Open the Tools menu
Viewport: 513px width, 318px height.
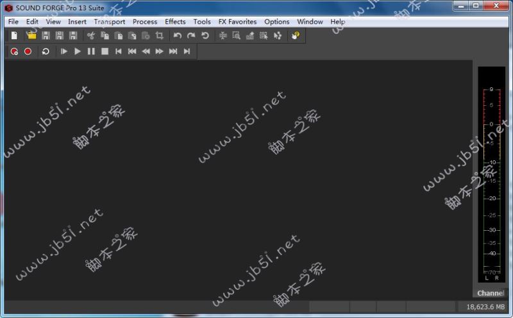click(x=202, y=22)
